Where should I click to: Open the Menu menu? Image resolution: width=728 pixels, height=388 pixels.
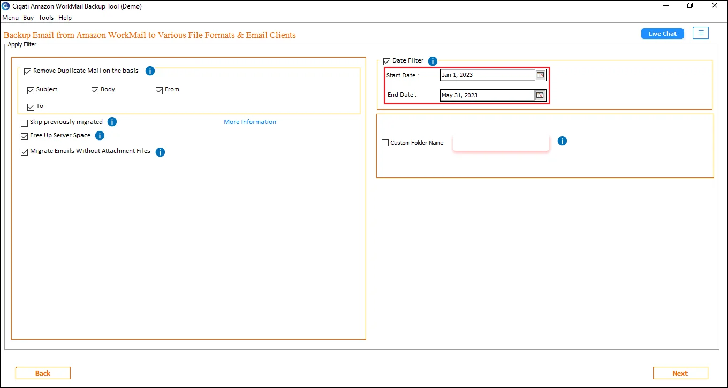pyautogui.click(x=10, y=18)
